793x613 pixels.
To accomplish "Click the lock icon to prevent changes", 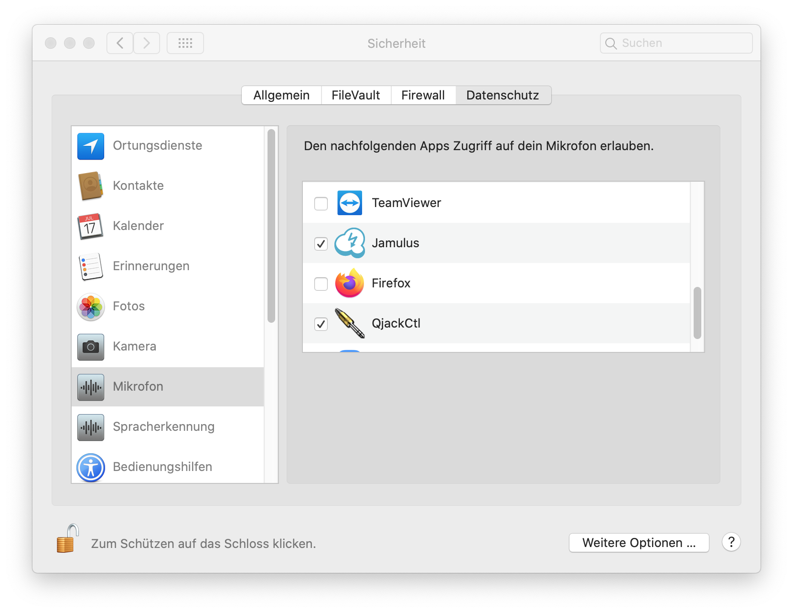I will [67, 539].
